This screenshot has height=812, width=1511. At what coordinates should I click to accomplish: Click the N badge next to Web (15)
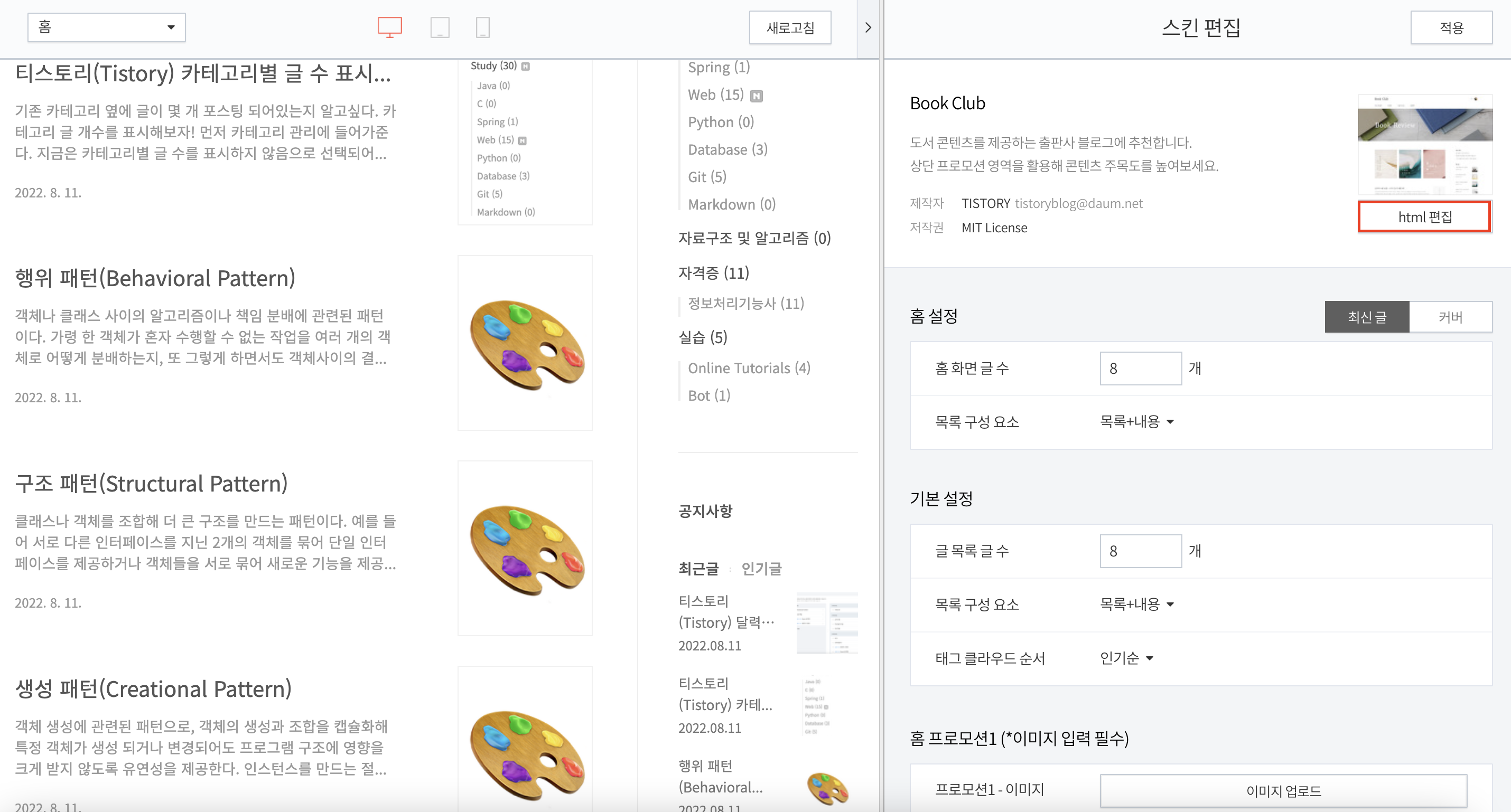(757, 96)
